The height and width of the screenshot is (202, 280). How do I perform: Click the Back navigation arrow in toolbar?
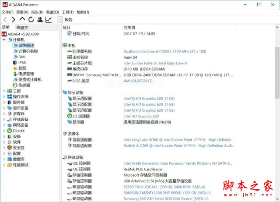point(5,20)
